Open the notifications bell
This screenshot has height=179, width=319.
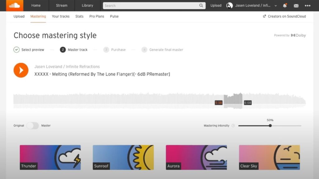click(285, 6)
